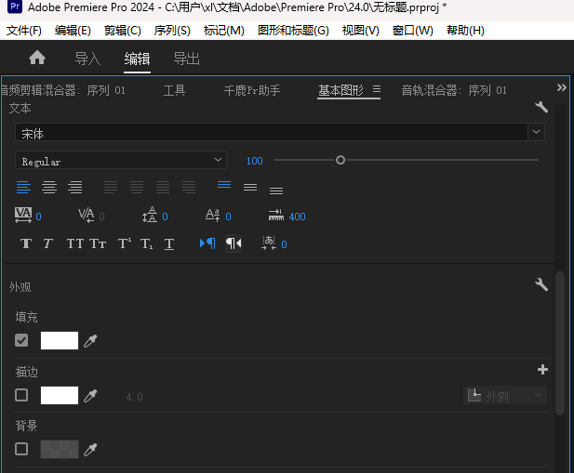Open the Regular font style dropdown
Screen dimensions: 574x473
tap(121, 160)
